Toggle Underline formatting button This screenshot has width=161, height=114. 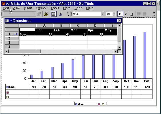point(131,14)
